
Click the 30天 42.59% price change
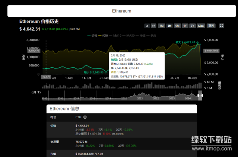click(x=124, y=130)
